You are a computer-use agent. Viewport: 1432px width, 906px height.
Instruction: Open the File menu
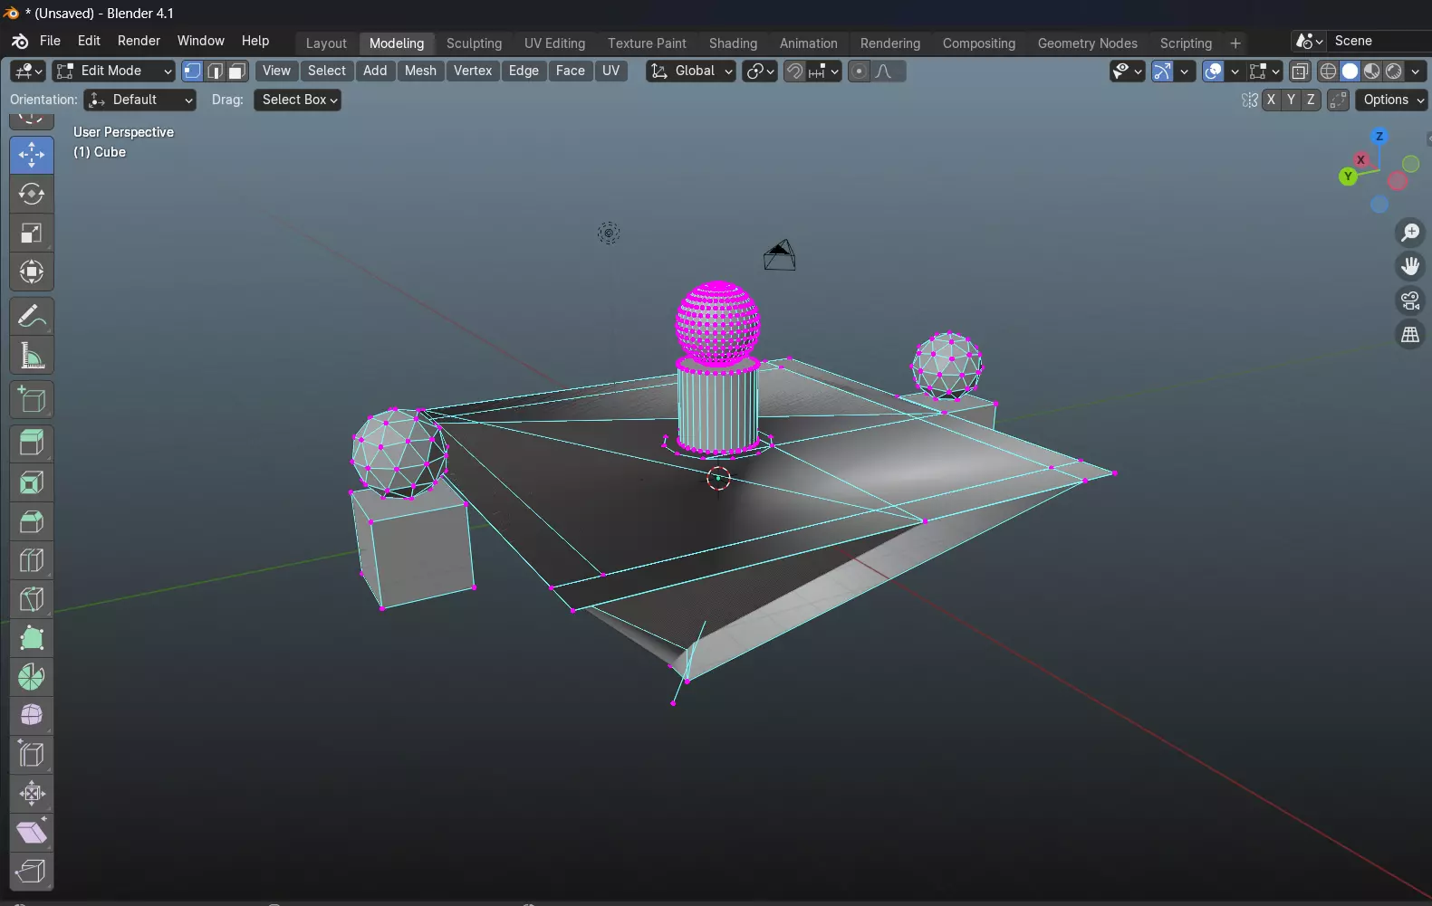point(50,41)
